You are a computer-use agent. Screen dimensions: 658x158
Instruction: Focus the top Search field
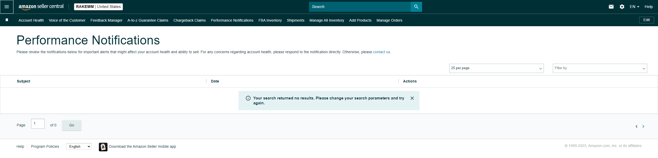tap(360, 7)
